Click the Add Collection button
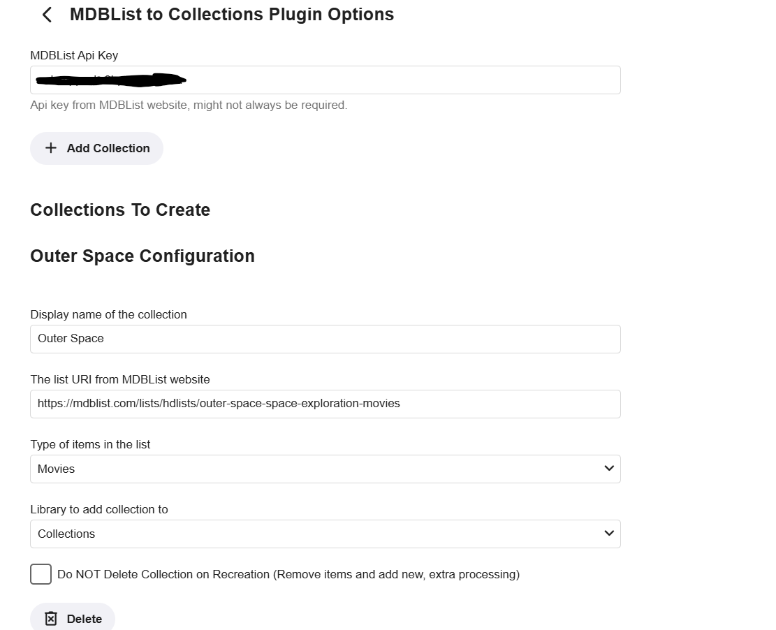 [96, 148]
